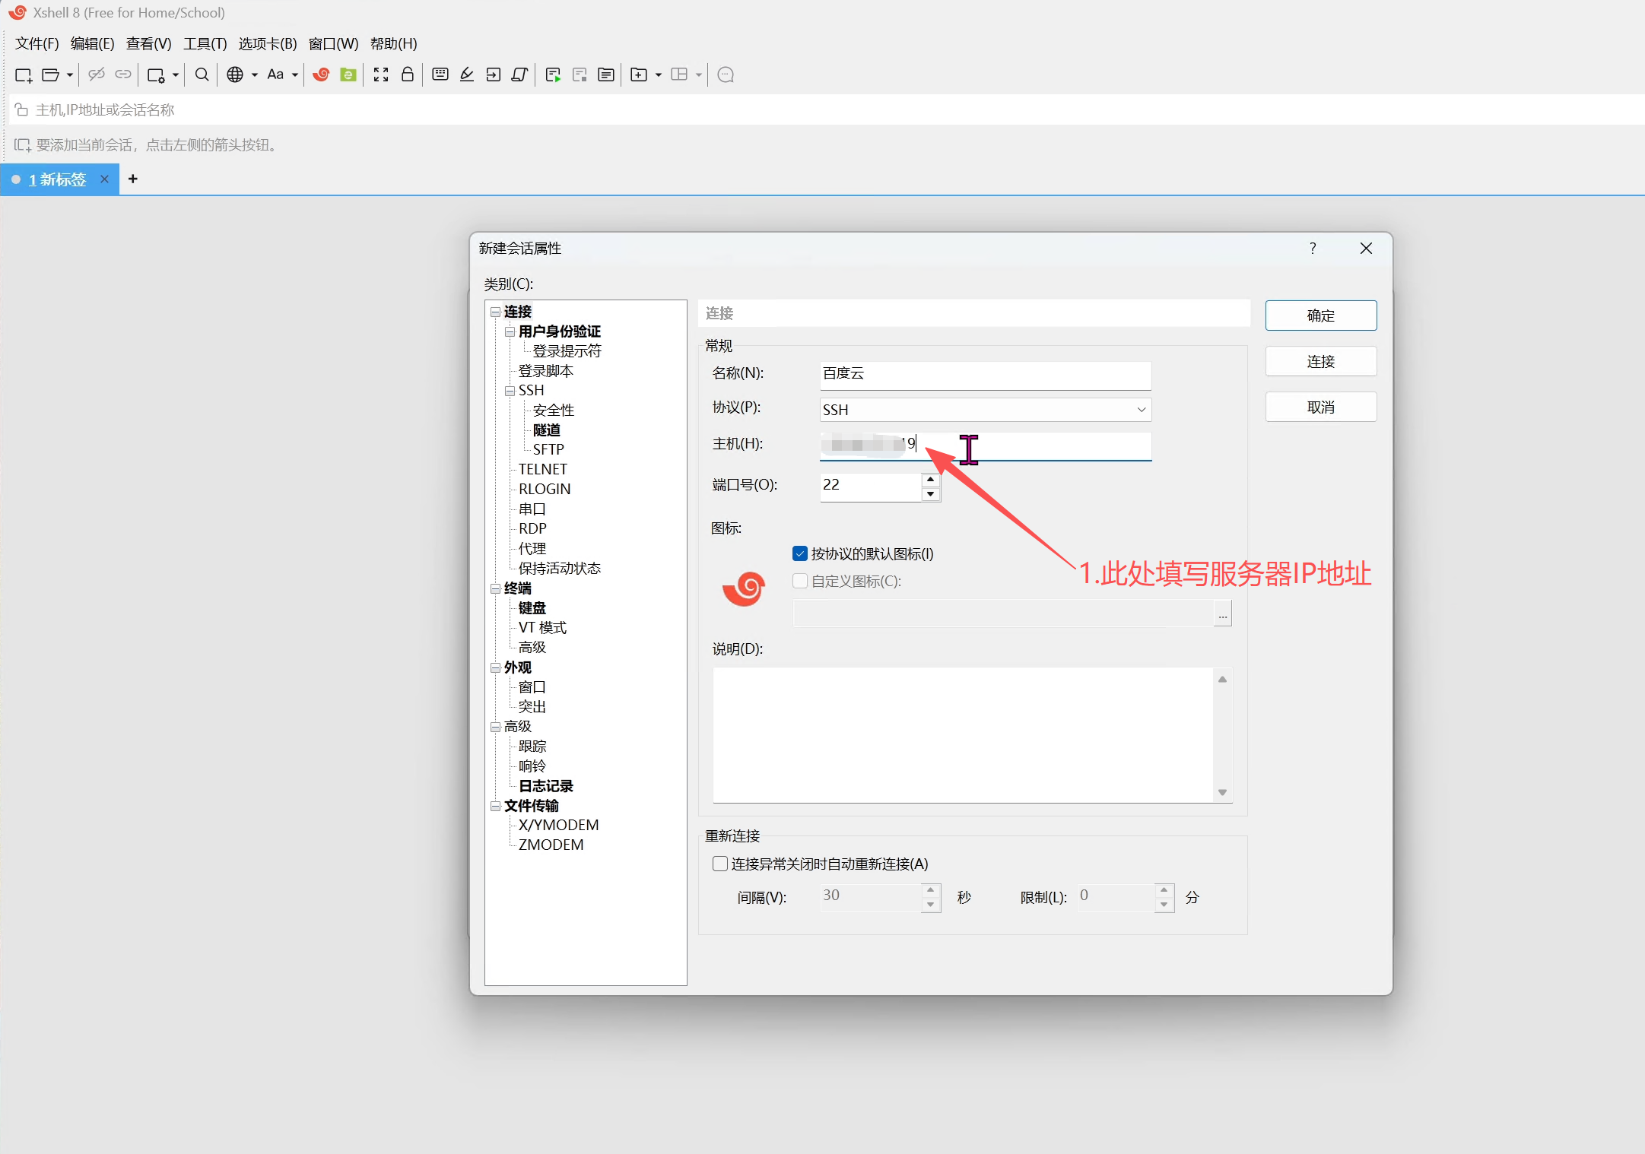
Task: Open the 工具(T) menu
Action: click(x=205, y=43)
